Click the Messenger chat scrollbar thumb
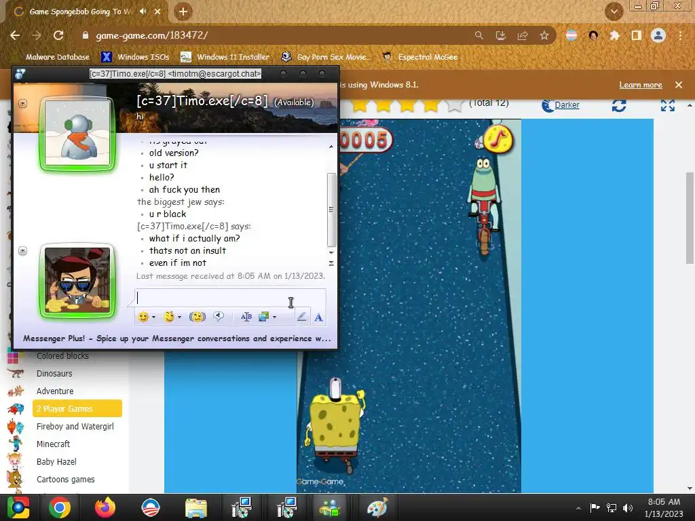 tap(331, 210)
